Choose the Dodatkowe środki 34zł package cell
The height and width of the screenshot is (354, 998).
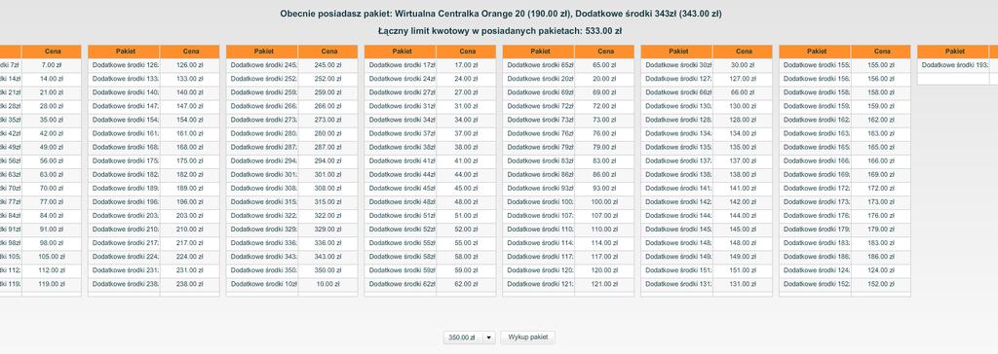[401, 120]
